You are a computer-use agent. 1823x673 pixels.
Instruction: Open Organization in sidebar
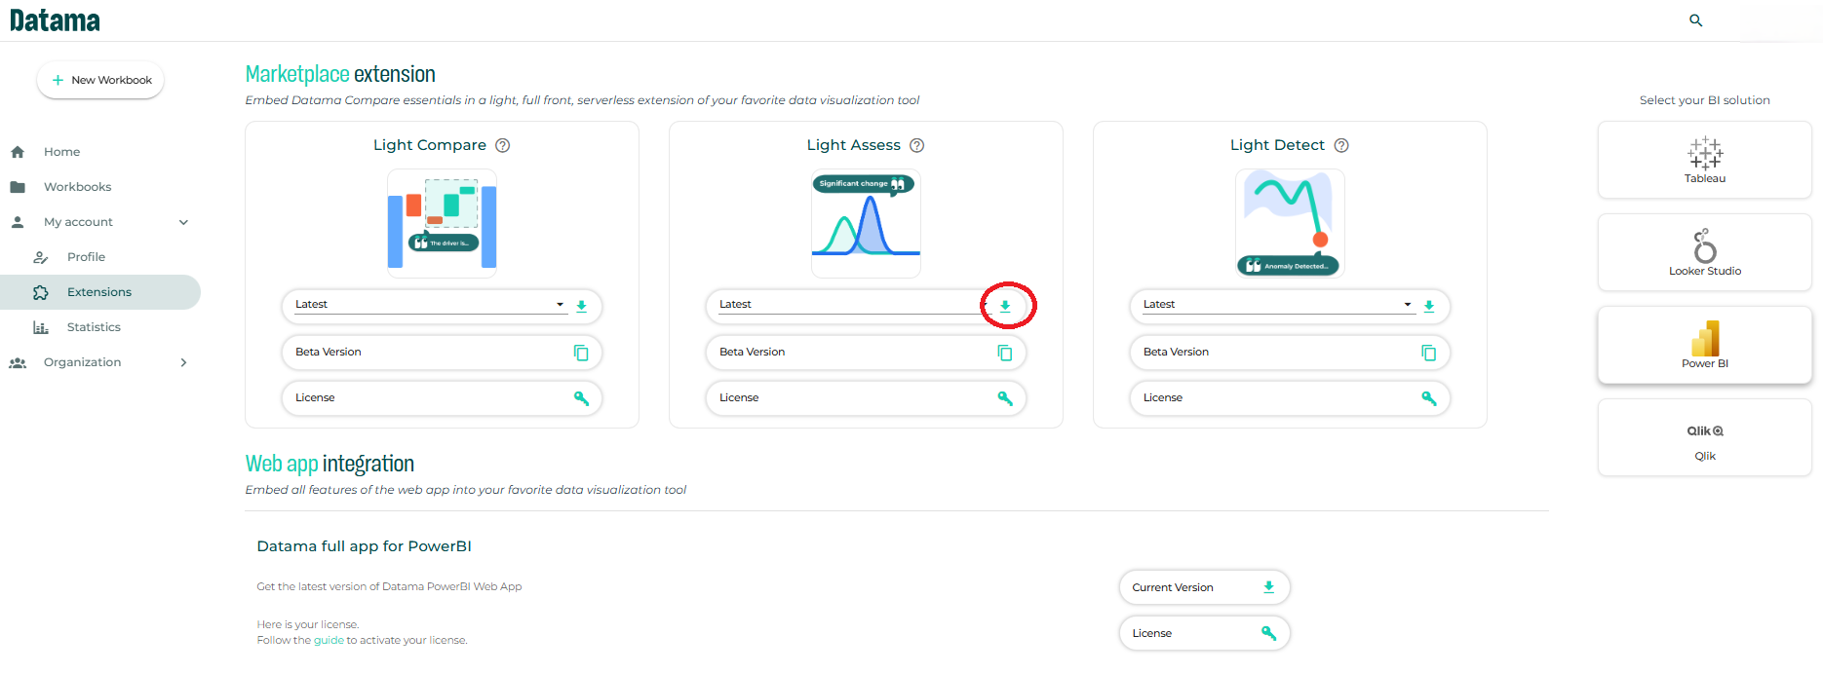point(83,362)
